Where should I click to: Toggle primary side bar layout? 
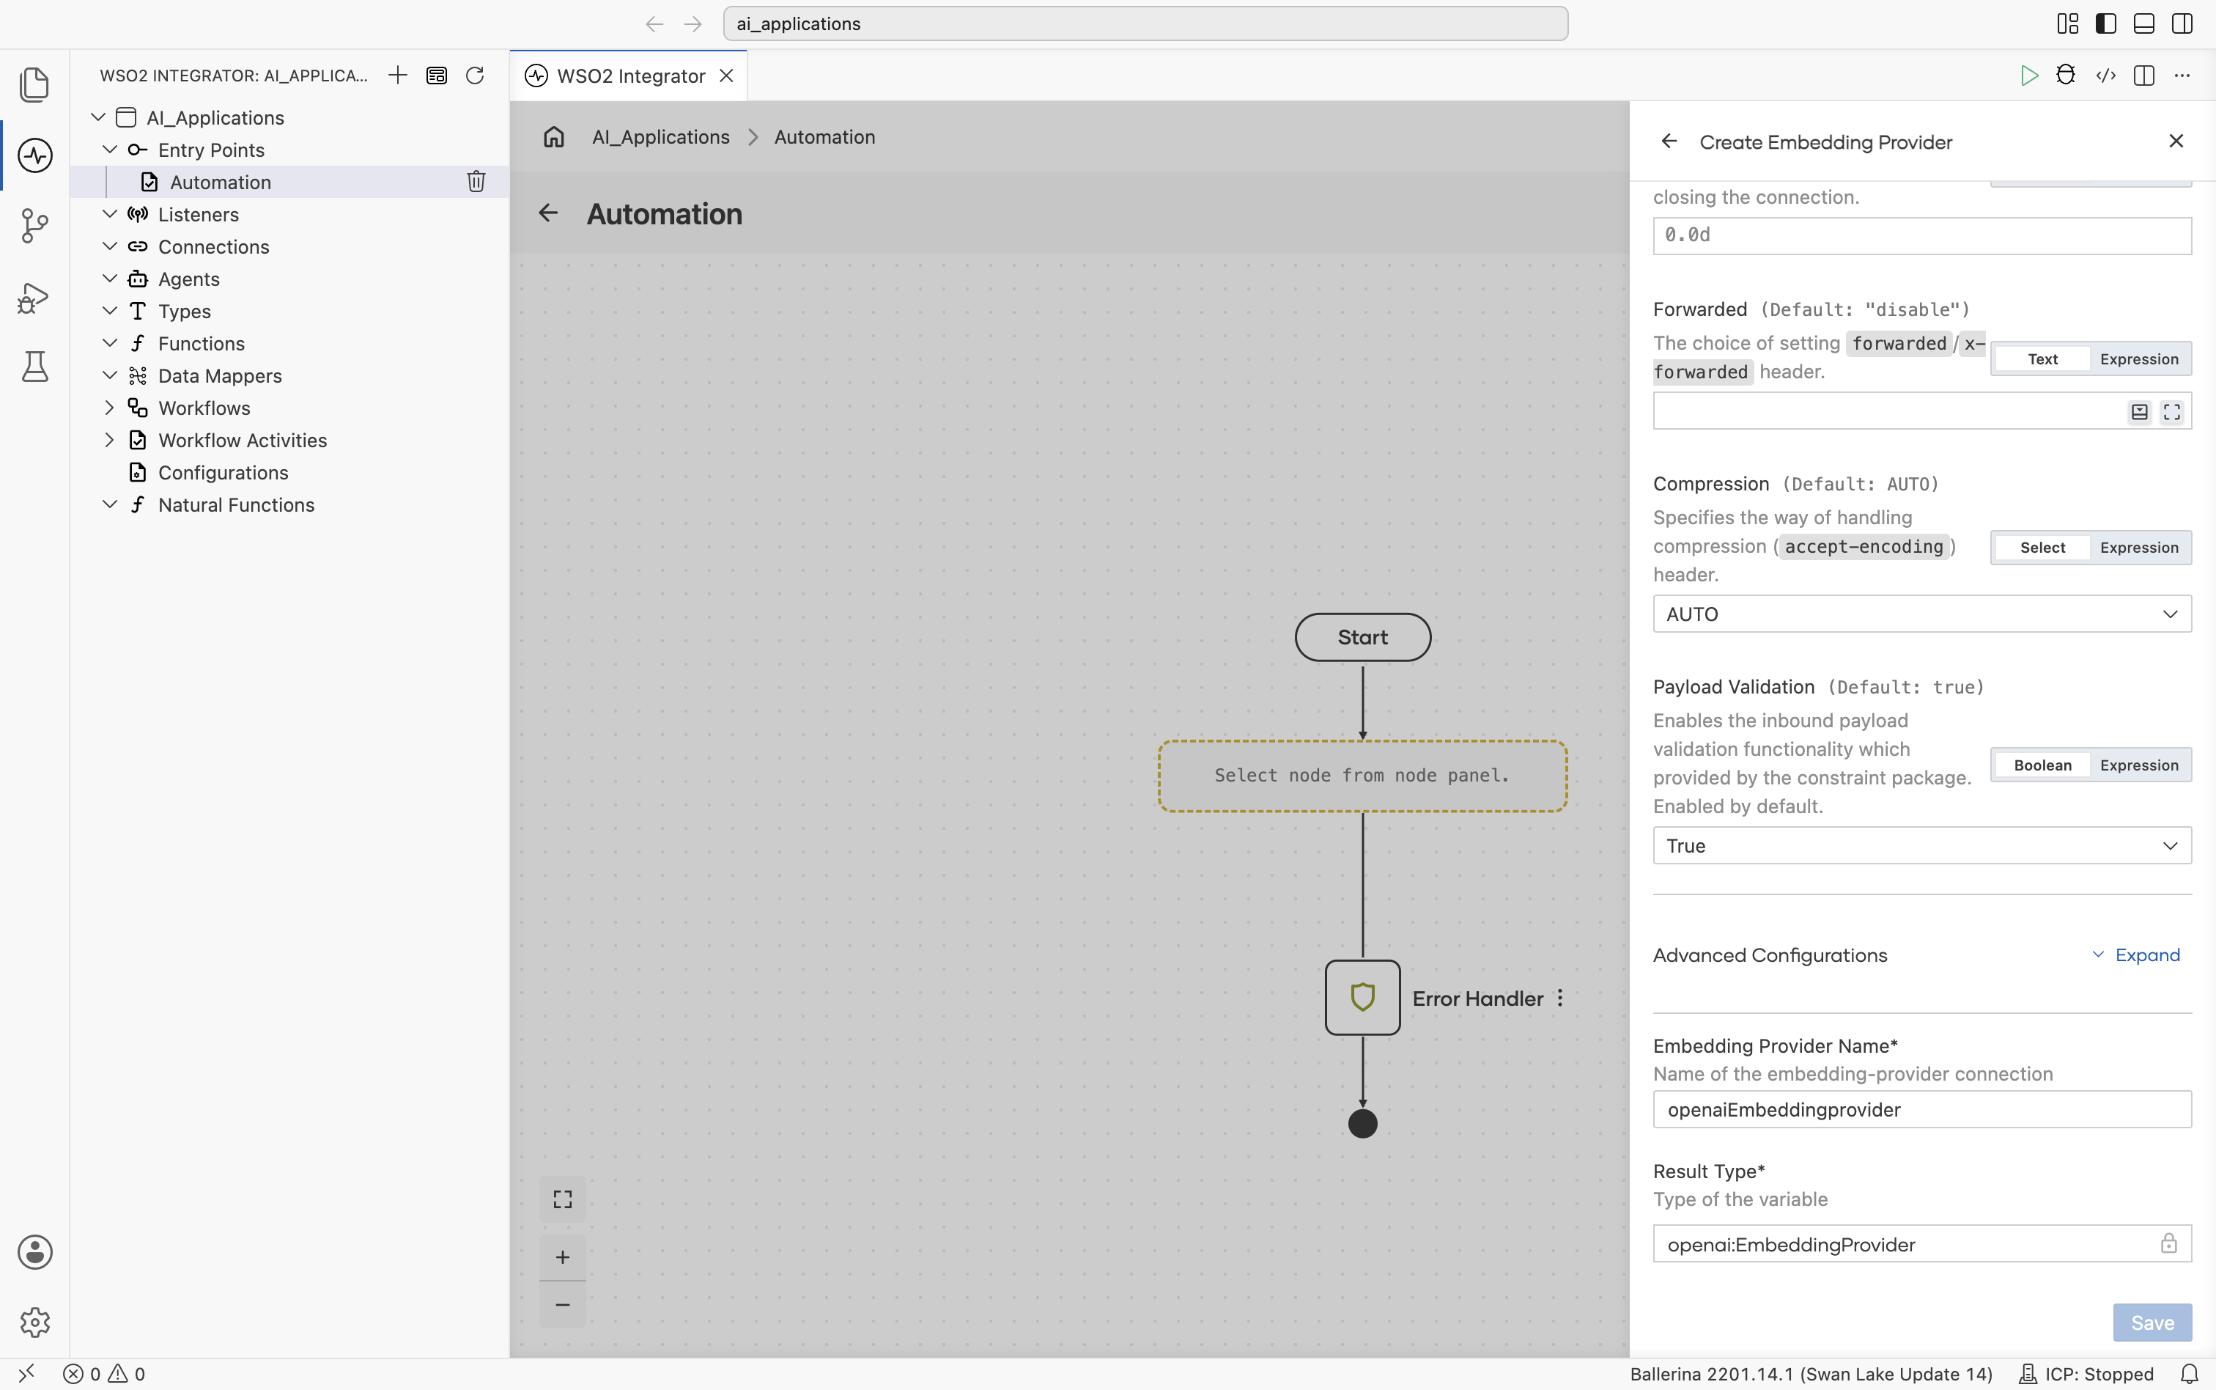point(2105,24)
